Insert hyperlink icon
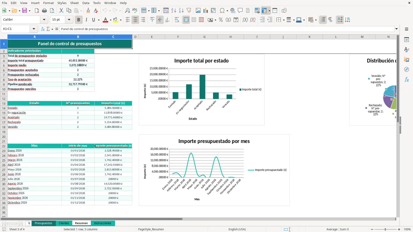Screen dimensions: 413x232 pyautogui.click(x=233, y=11)
